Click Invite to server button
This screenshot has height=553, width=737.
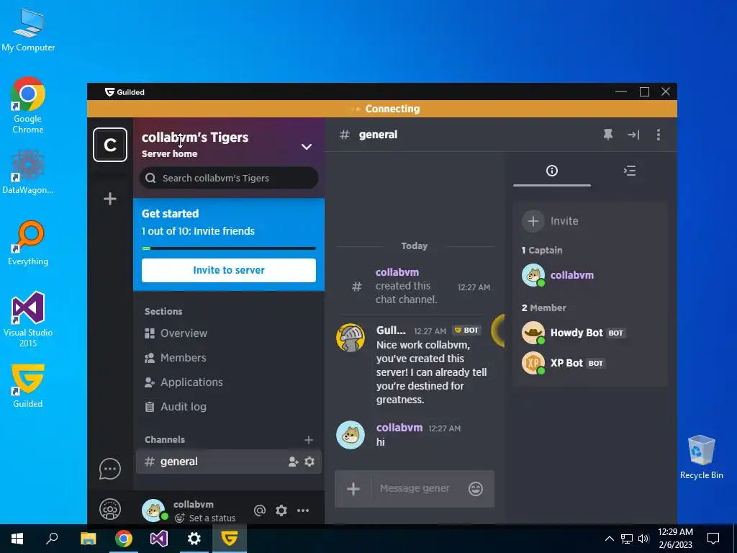coord(229,270)
